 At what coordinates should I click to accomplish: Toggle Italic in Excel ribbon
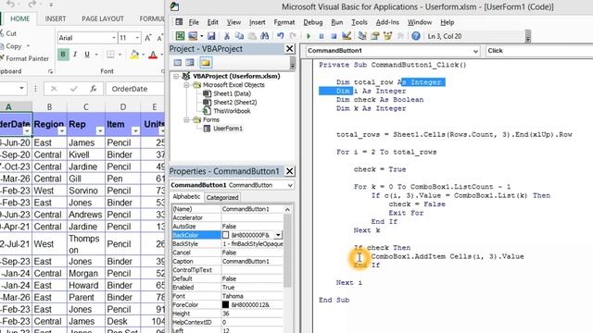coord(75,55)
